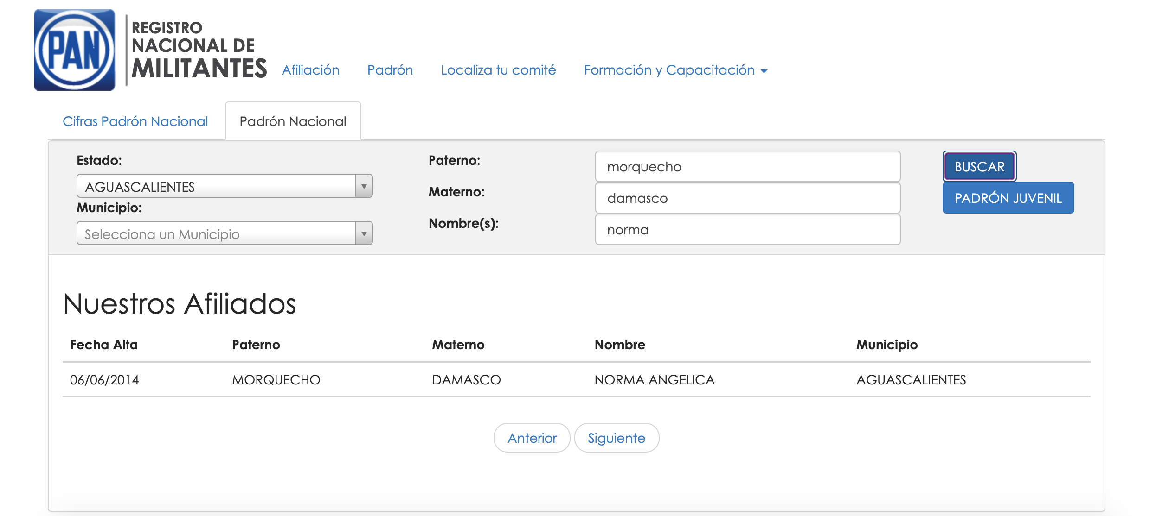The width and height of the screenshot is (1156, 516).
Task: Click the Registro Nacional de Militantes title
Action: [199, 50]
